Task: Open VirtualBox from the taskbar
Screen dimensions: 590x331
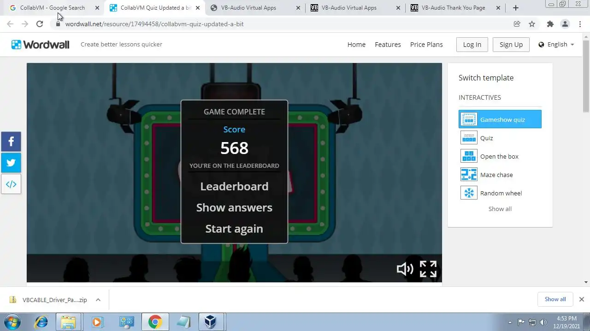Action: [x=210, y=322]
